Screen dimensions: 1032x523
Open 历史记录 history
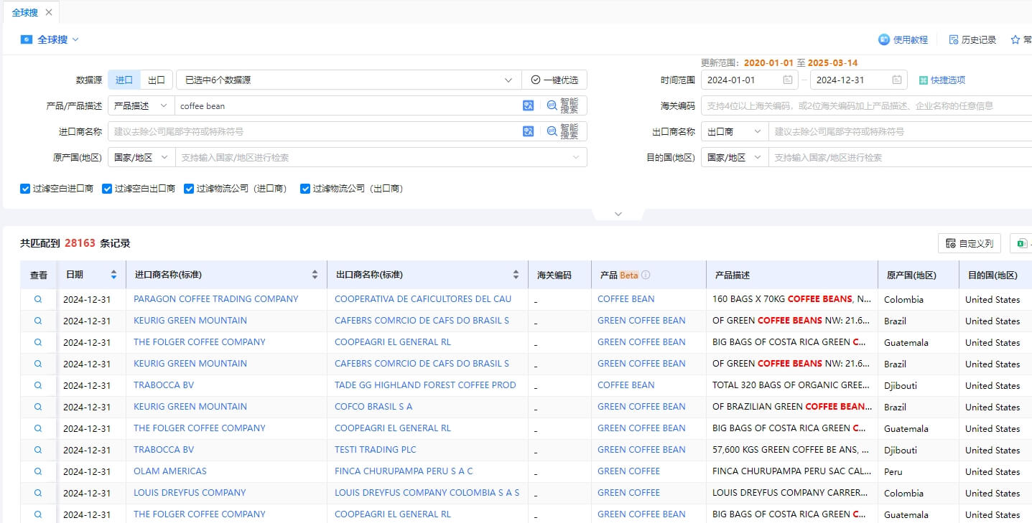pyautogui.click(x=972, y=40)
